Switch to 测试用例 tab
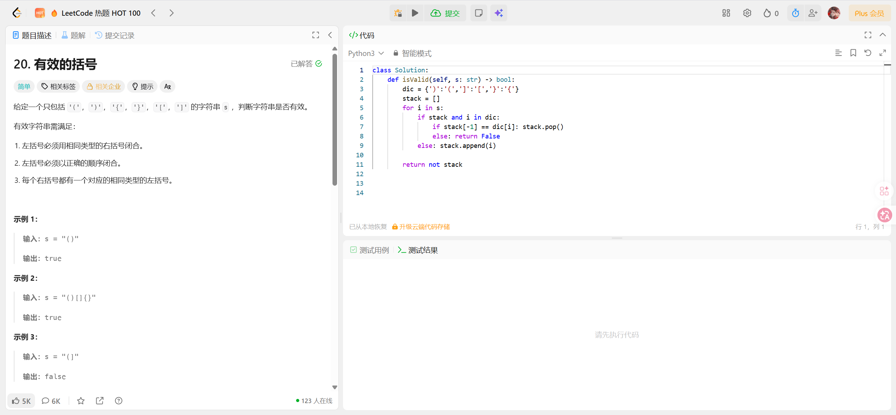Screen dimensions: 896x415 pos(370,250)
